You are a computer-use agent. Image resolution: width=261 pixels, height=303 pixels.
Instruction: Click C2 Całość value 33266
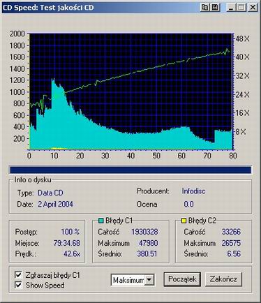point(231,232)
